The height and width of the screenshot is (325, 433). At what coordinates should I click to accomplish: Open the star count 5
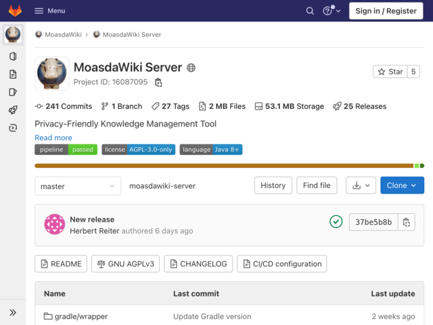pyautogui.click(x=413, y=72)
